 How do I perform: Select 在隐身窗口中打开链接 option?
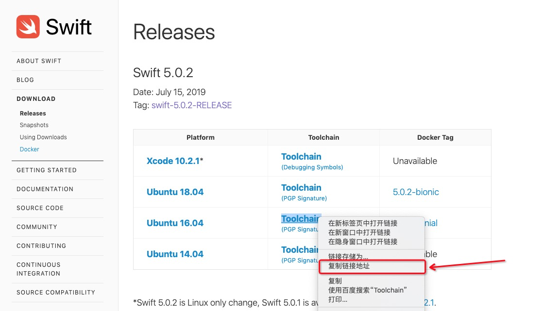point(363,242)
